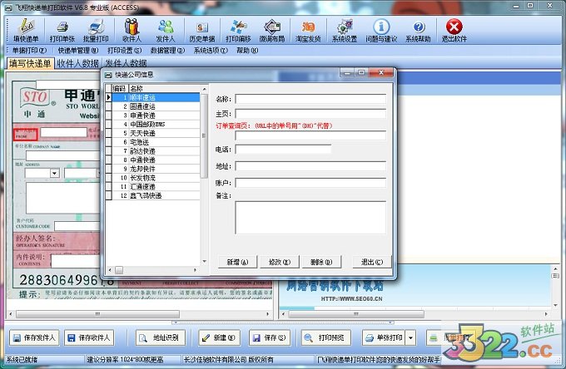The width and height of the screenshot is (566, 369).
Task: Open the 数据管理 menu
Action: coord(167,51)
